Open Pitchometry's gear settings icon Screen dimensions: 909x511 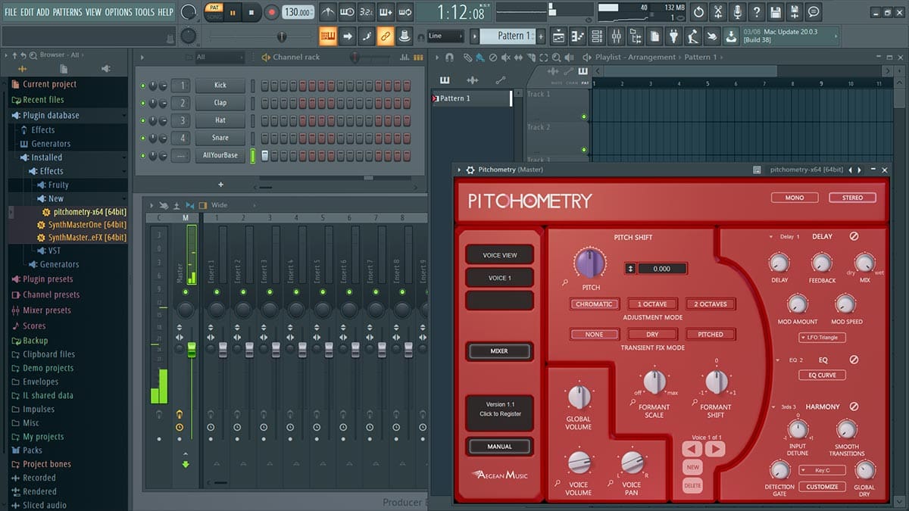pyautogui.click(x=470, y=170)
